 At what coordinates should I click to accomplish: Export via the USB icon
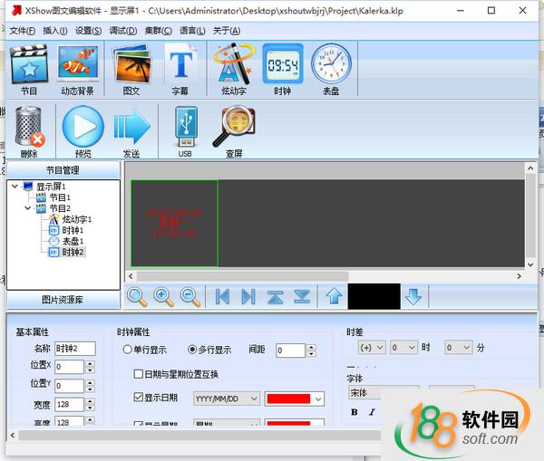[x=185, y=128]
